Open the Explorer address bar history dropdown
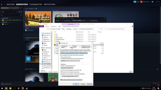Viewport: 161px width, 90px height. (99, 29)
